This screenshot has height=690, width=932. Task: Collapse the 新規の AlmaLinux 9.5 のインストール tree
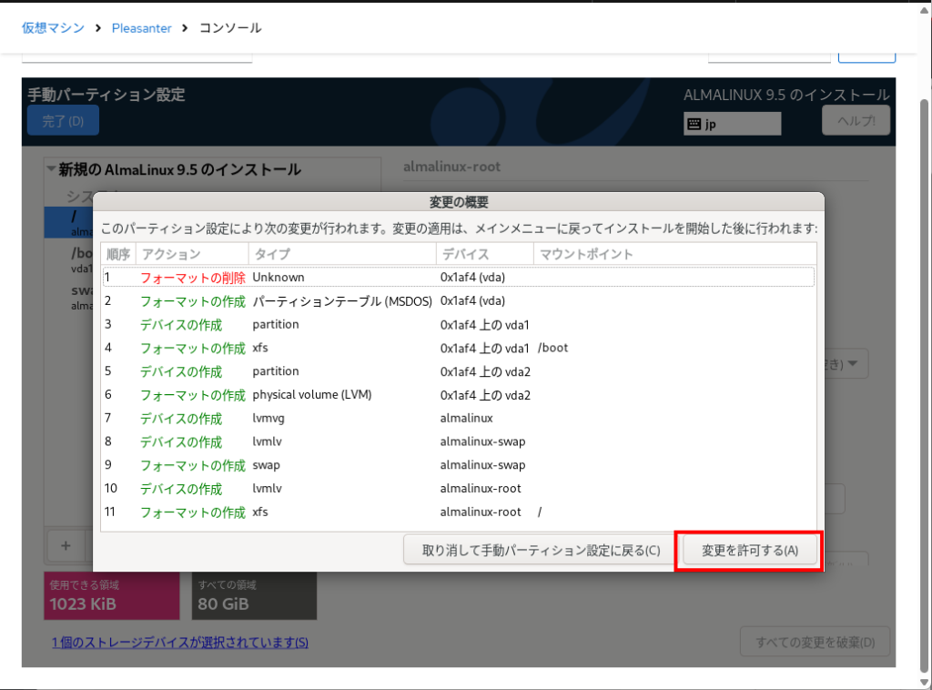50,169
